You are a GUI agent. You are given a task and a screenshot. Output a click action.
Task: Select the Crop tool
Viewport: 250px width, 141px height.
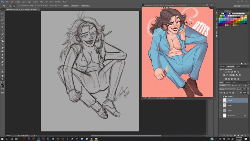pos(3,27)
